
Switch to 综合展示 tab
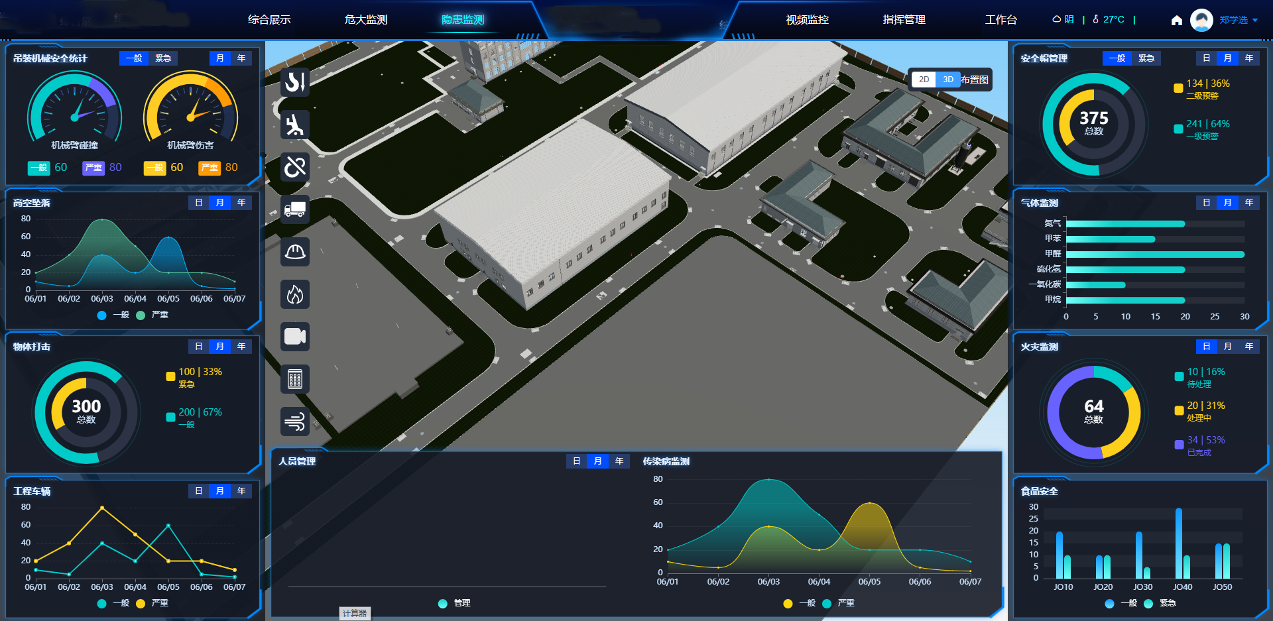coord(269,20)
